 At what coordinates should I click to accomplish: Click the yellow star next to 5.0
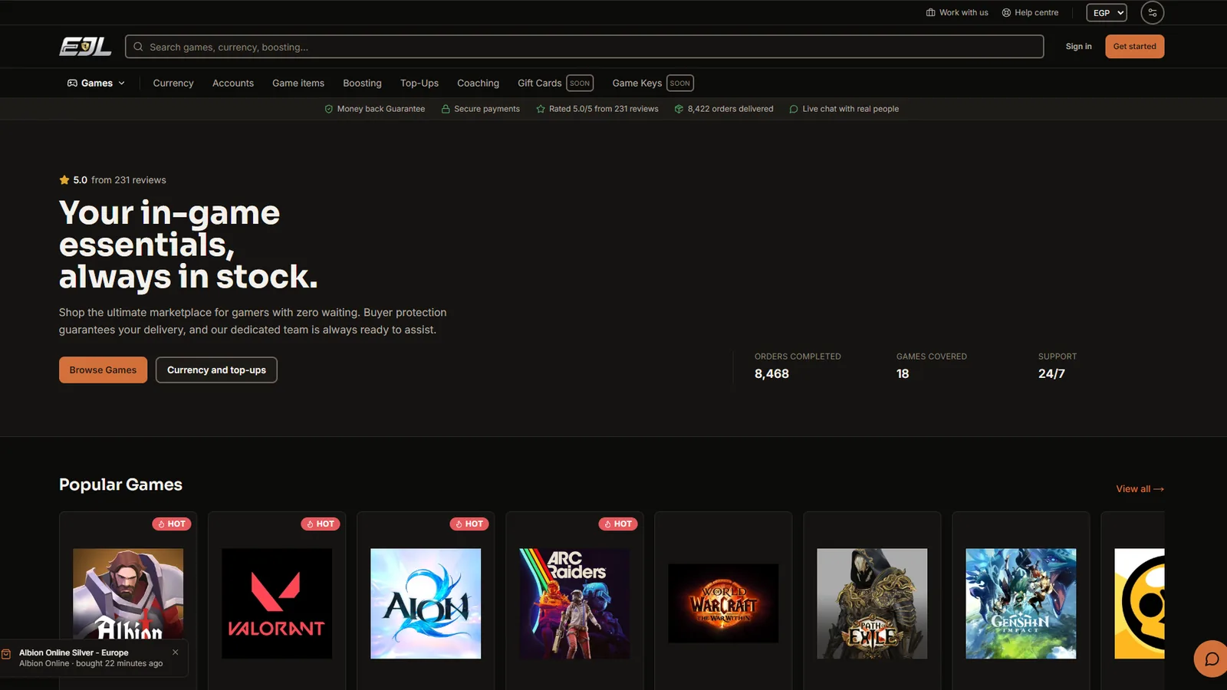pyautogui.click(x=64, y=180)
